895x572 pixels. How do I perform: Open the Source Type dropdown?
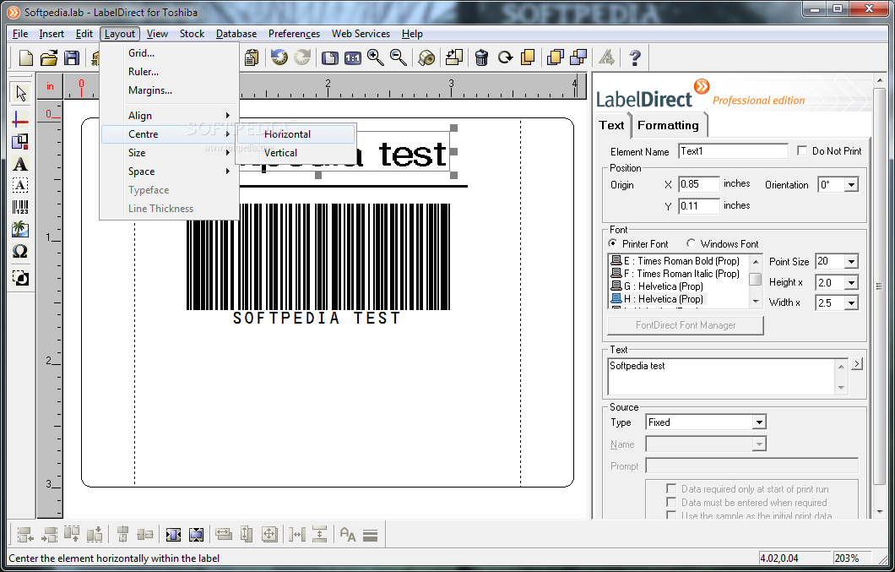point(758,422)
